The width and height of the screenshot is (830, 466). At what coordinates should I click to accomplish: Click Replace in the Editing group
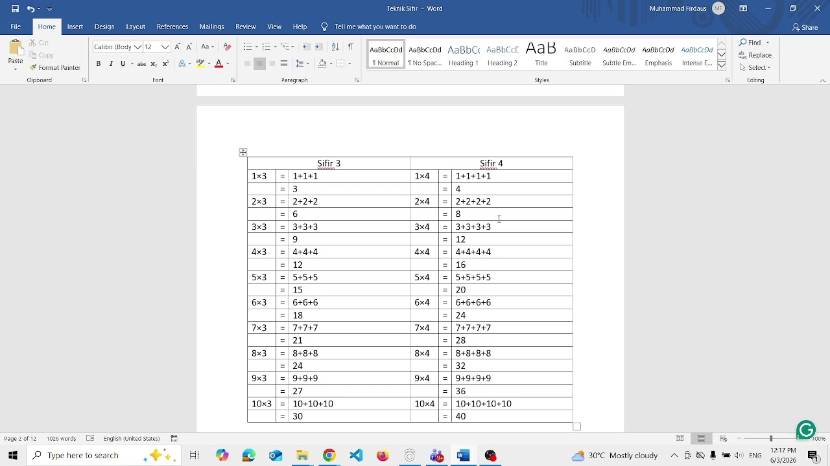coord(756,55)
